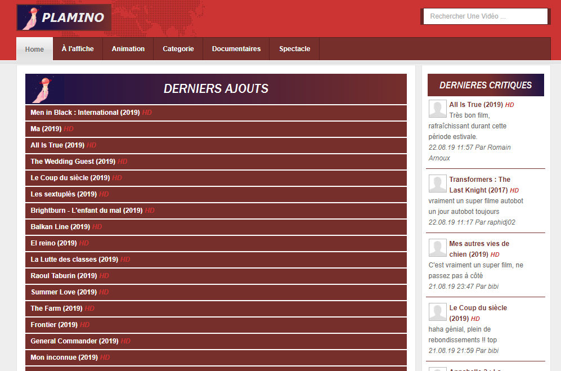The width and height of the screenshot is (561, 371).
Task: Open La Lutte des classes (2019)
Action: pos(216,260)
